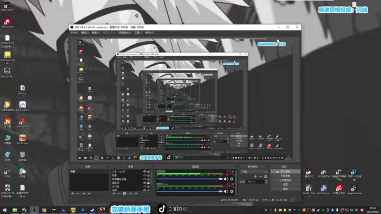Screen dimensions: 381x214
Task: Open the 场景集合(S) menu in OBS
Action: tap(125, 32)
